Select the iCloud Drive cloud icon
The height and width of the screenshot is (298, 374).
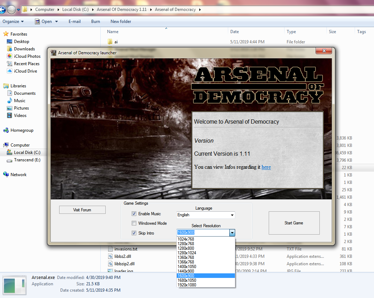10,71
